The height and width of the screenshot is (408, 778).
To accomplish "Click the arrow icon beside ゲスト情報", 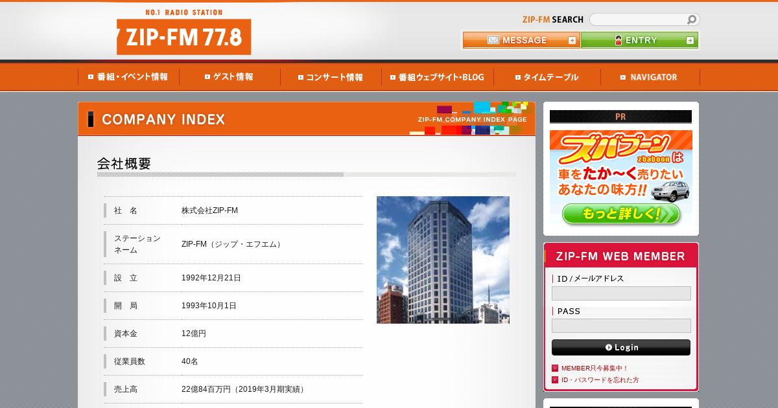I will point(207,77).
